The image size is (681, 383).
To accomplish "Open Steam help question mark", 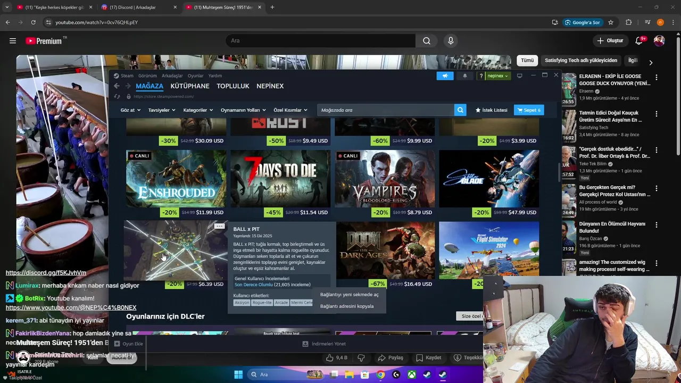I will point(481,76).
